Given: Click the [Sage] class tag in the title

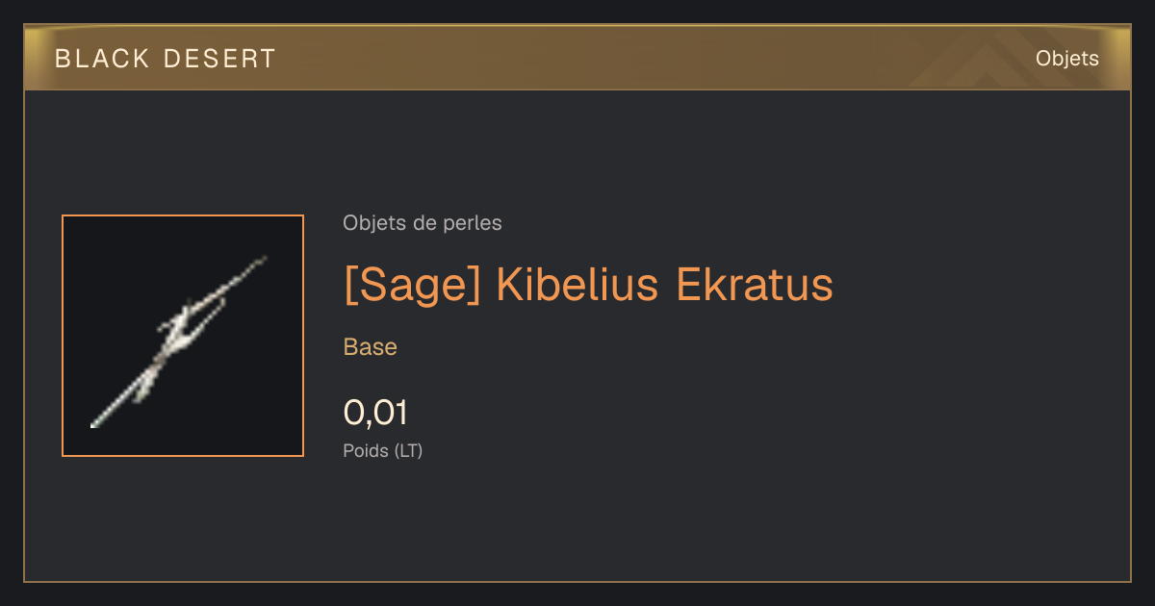Looking at the screenshot, I should [x=412, y=286].
